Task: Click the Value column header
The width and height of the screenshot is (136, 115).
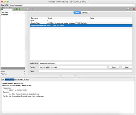Action: pos(92,18)
